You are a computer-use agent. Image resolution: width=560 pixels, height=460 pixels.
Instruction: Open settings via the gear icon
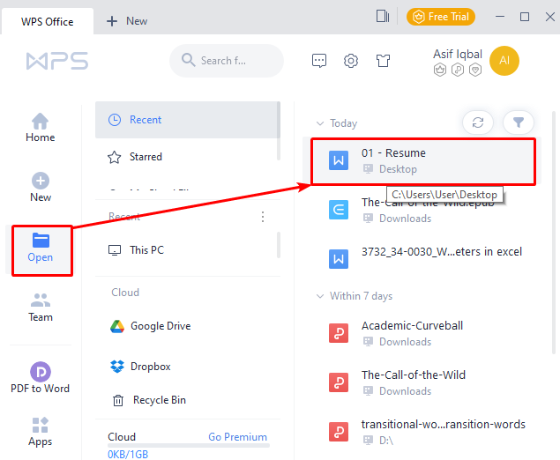pos(351,61)
